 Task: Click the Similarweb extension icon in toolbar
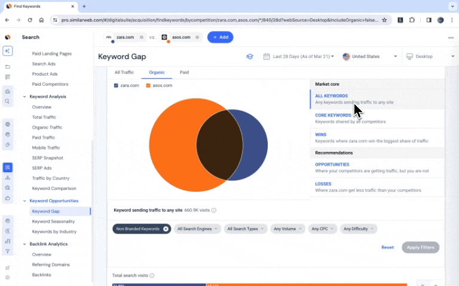400,20
